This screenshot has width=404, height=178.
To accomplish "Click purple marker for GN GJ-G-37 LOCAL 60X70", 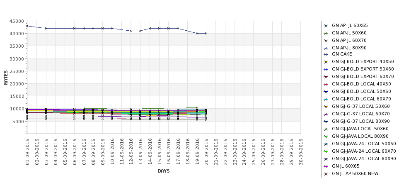I will [x=326, y=114].
